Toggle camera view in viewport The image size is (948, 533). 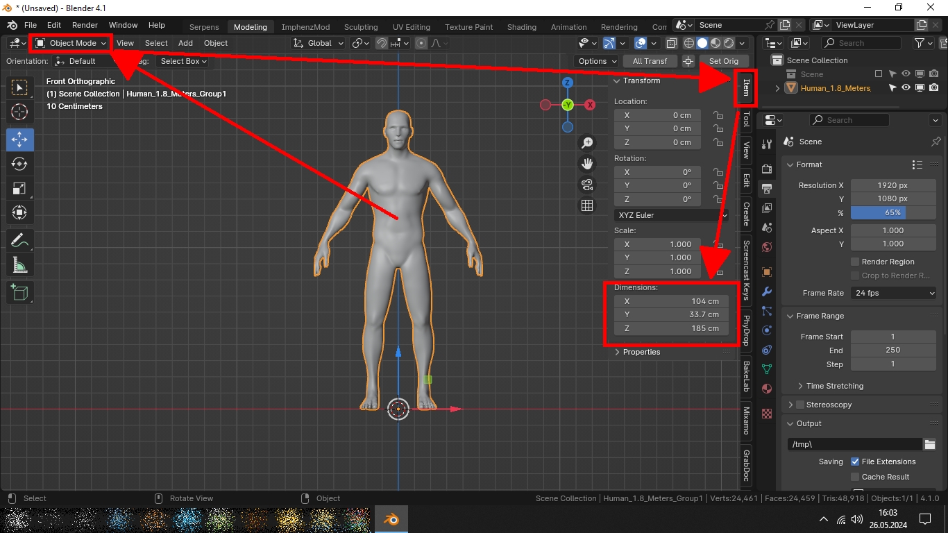pyautogui.click(x=587, y=185)
